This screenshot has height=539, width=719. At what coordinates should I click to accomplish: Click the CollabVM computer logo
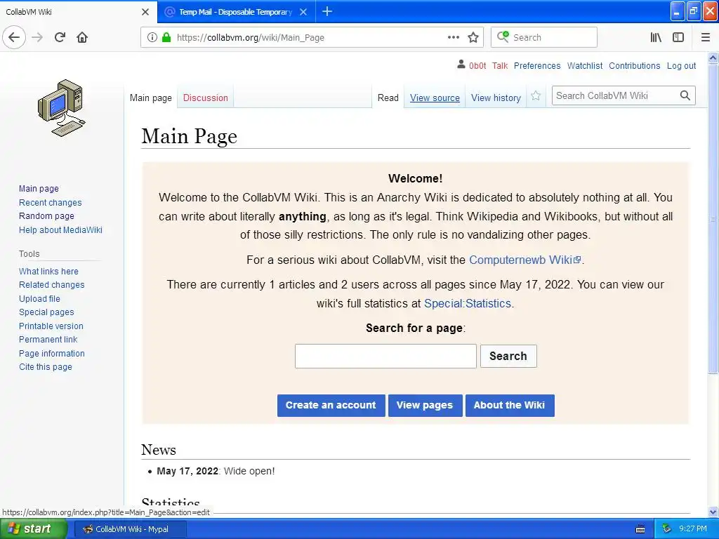[62, 108]
